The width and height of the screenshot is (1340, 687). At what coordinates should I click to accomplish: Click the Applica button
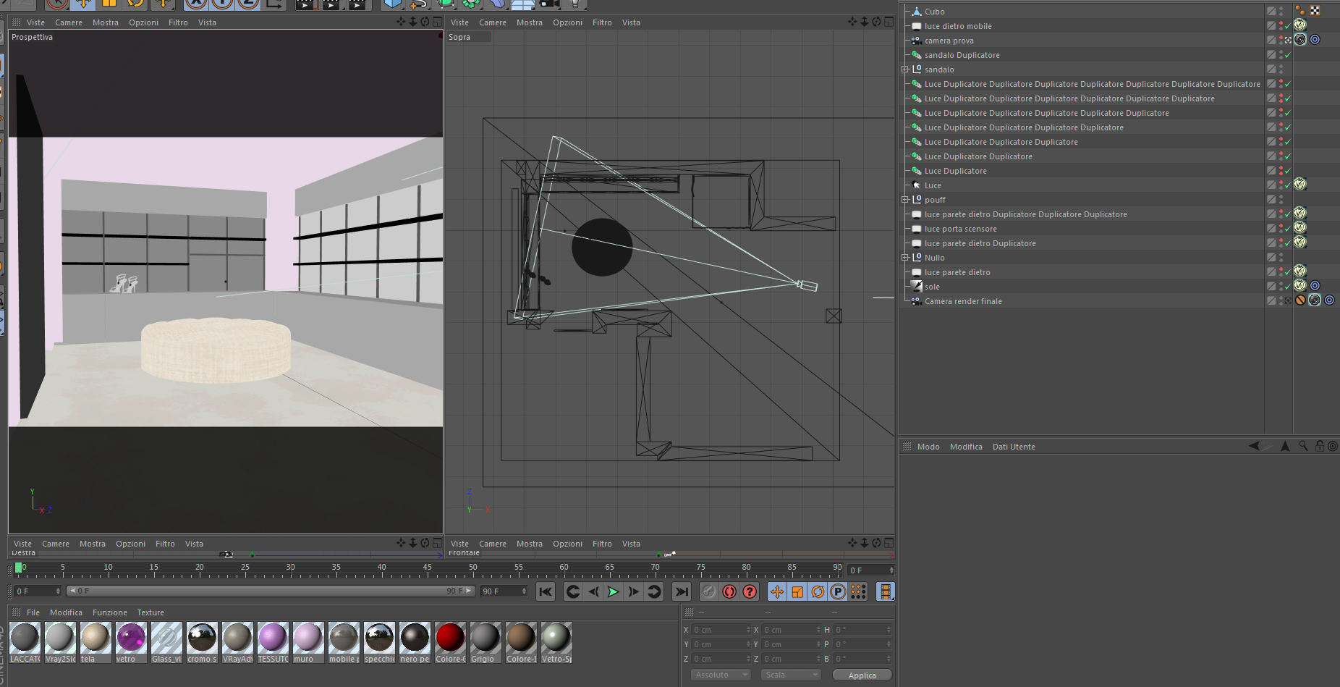click(862, 675)
